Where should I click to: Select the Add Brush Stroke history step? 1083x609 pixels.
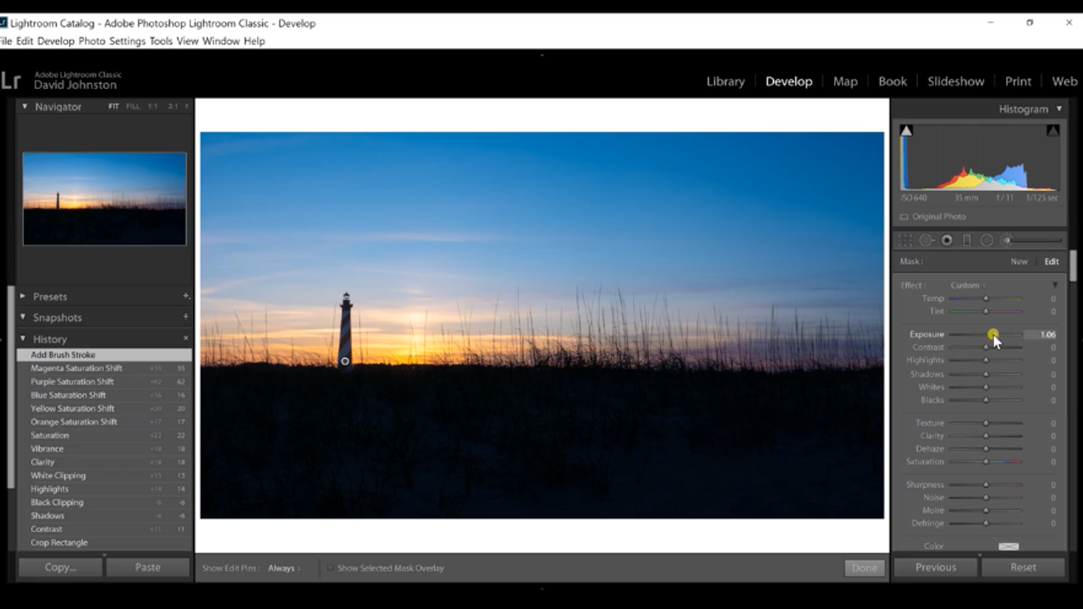[104, 355]
